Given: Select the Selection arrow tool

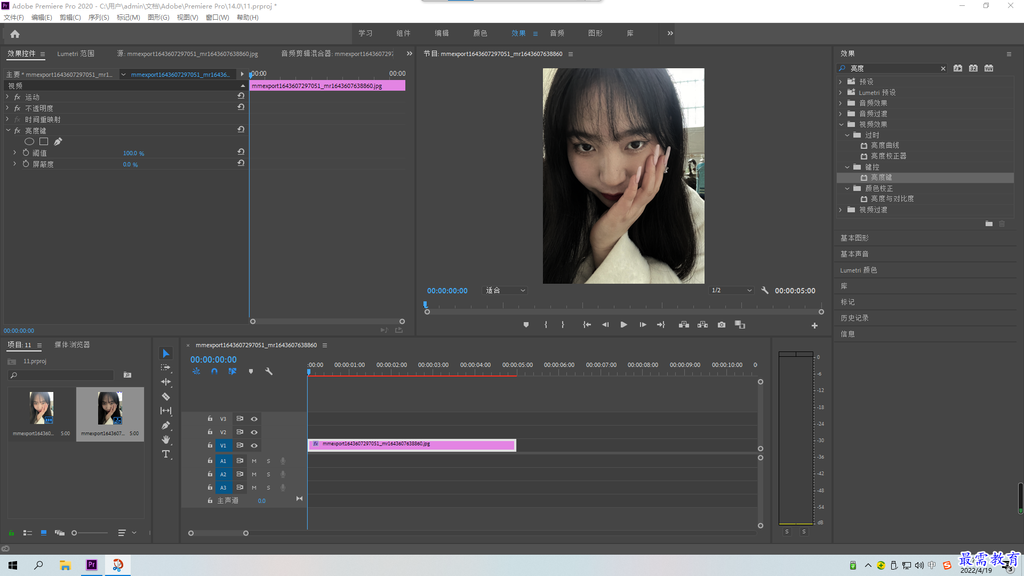Looking at the screenshot, I should click(166, 354).
